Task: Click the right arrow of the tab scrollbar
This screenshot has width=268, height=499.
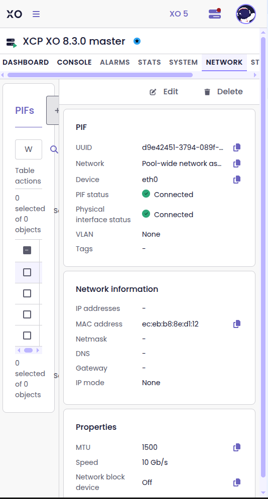Action: pyautogui.click(x=255, y=75)
